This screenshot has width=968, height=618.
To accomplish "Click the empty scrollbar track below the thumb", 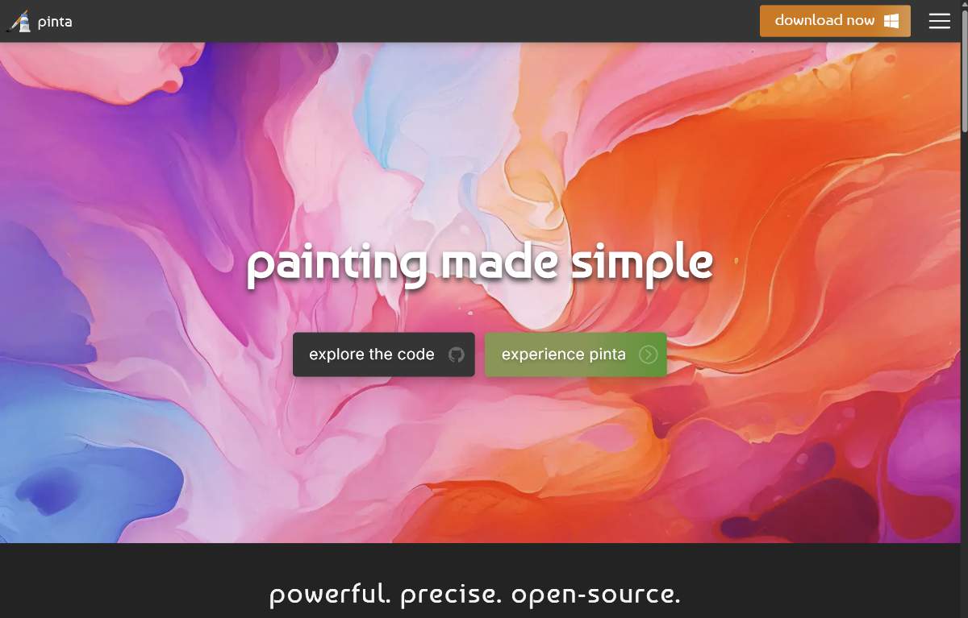I will tap(964, 371).
